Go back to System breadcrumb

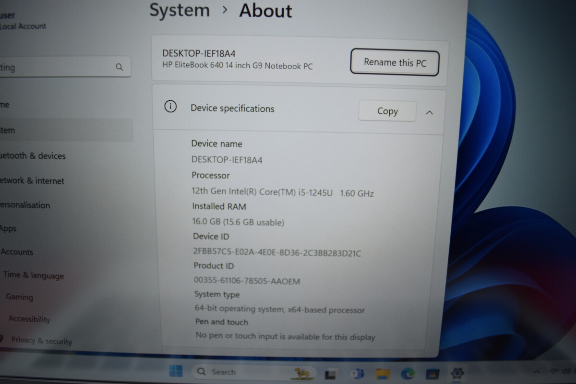[180, 9]
